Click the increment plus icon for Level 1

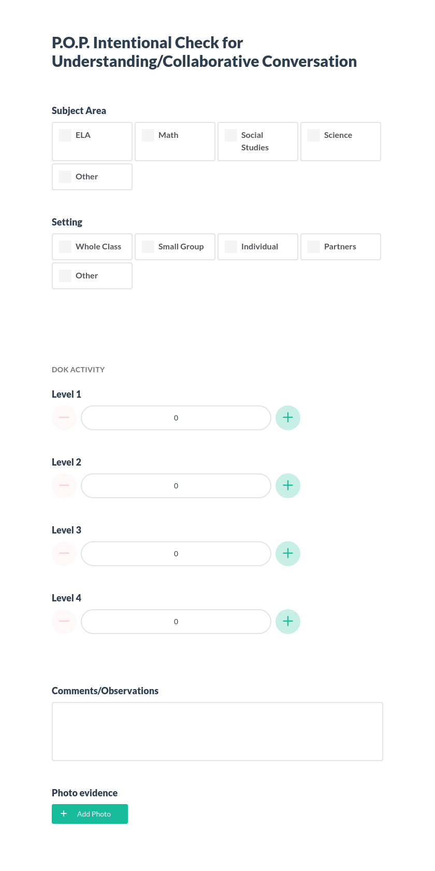click(x=288, y=417)
